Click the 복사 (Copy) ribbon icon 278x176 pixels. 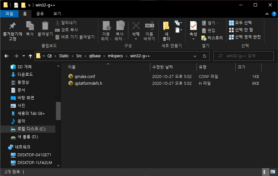(x=30, y=28)
